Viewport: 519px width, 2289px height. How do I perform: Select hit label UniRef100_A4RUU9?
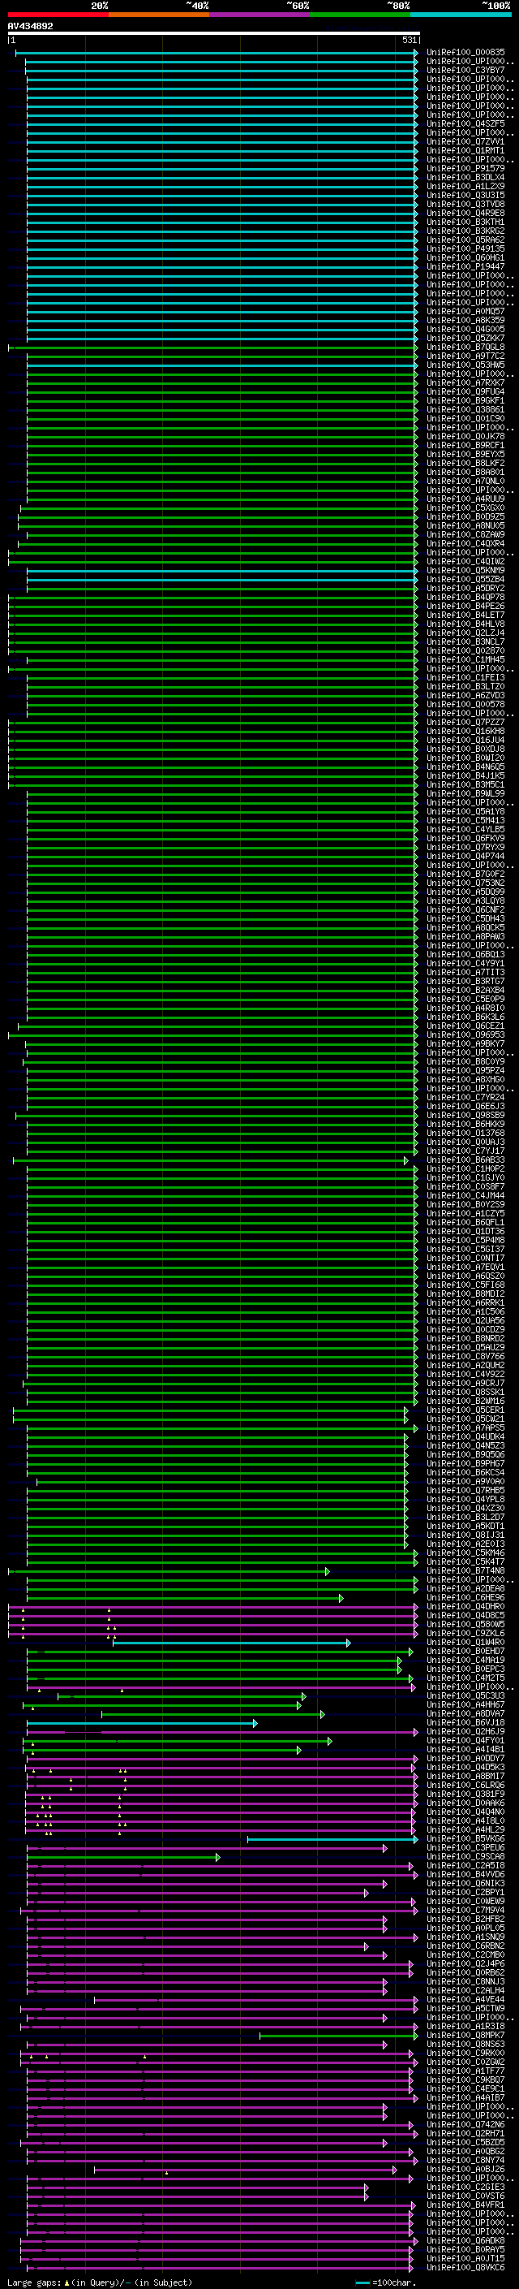(x=465, y=499)
